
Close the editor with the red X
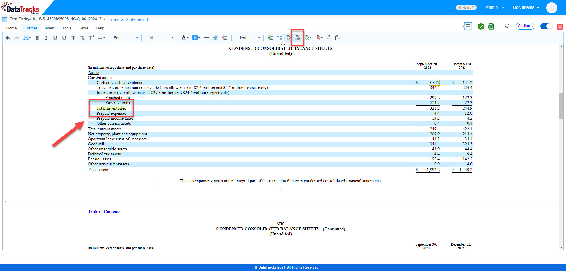click(560, 27)
